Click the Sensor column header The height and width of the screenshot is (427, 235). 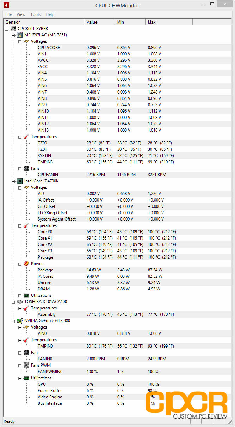[44, 22]
